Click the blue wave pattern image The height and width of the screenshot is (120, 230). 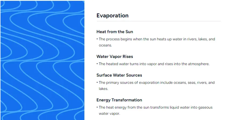coord(42,60)
